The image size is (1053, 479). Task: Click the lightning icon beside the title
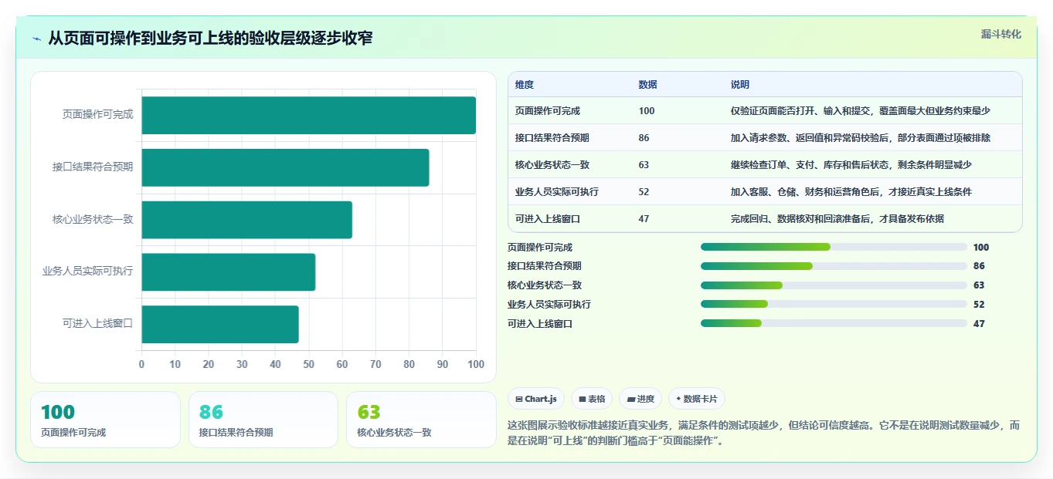(x=37, y=38)
